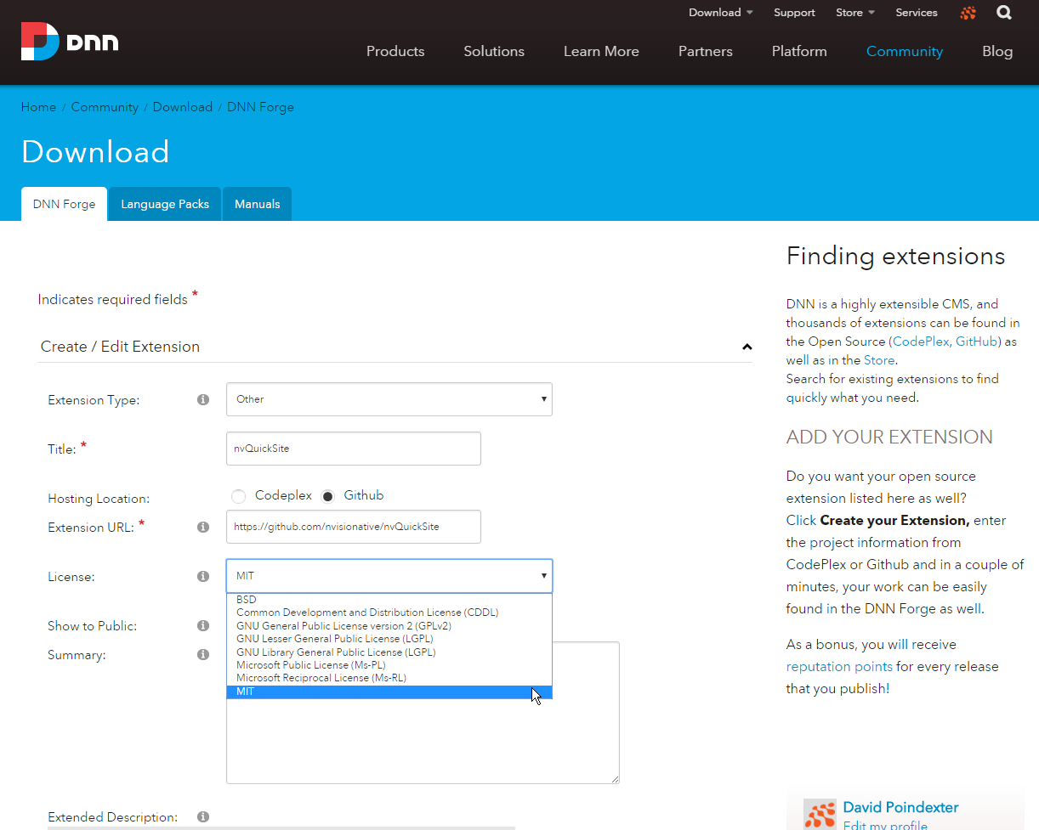This screenshot has height=830, width=1039.
Task: Select the Codeplex radio button
Action: (239, 496)
